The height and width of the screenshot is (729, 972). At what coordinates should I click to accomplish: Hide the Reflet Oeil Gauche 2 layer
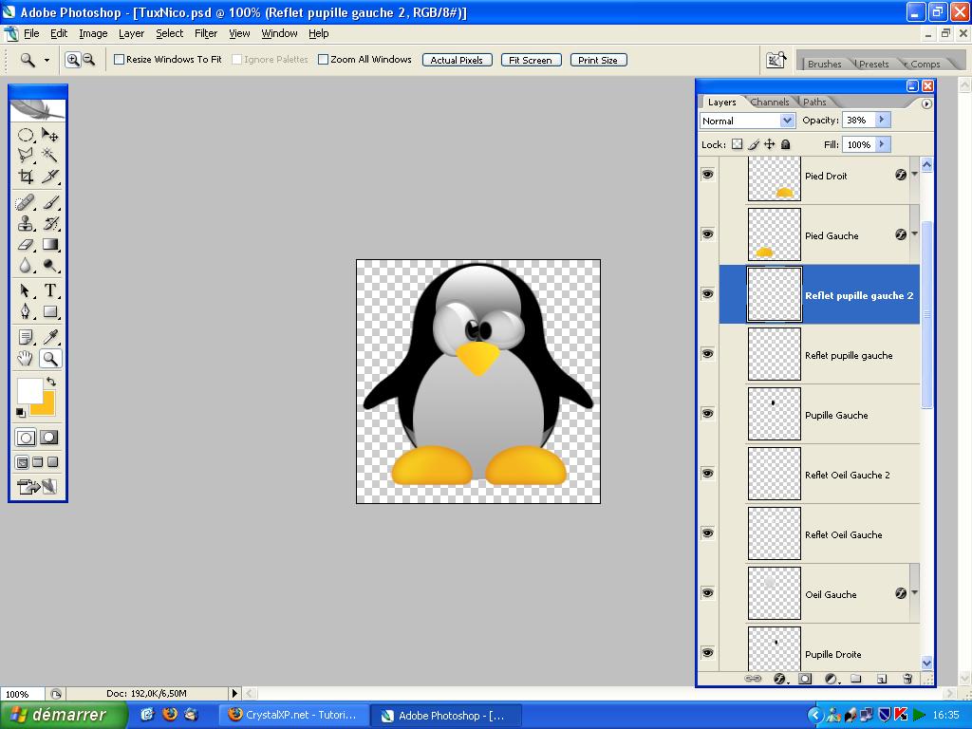click(707, 474)
